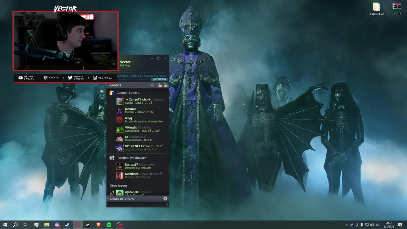The width and height of the screenshot is (407, 229).
Task: Open taskbar Search magnifier
Action: click(15, 225)
